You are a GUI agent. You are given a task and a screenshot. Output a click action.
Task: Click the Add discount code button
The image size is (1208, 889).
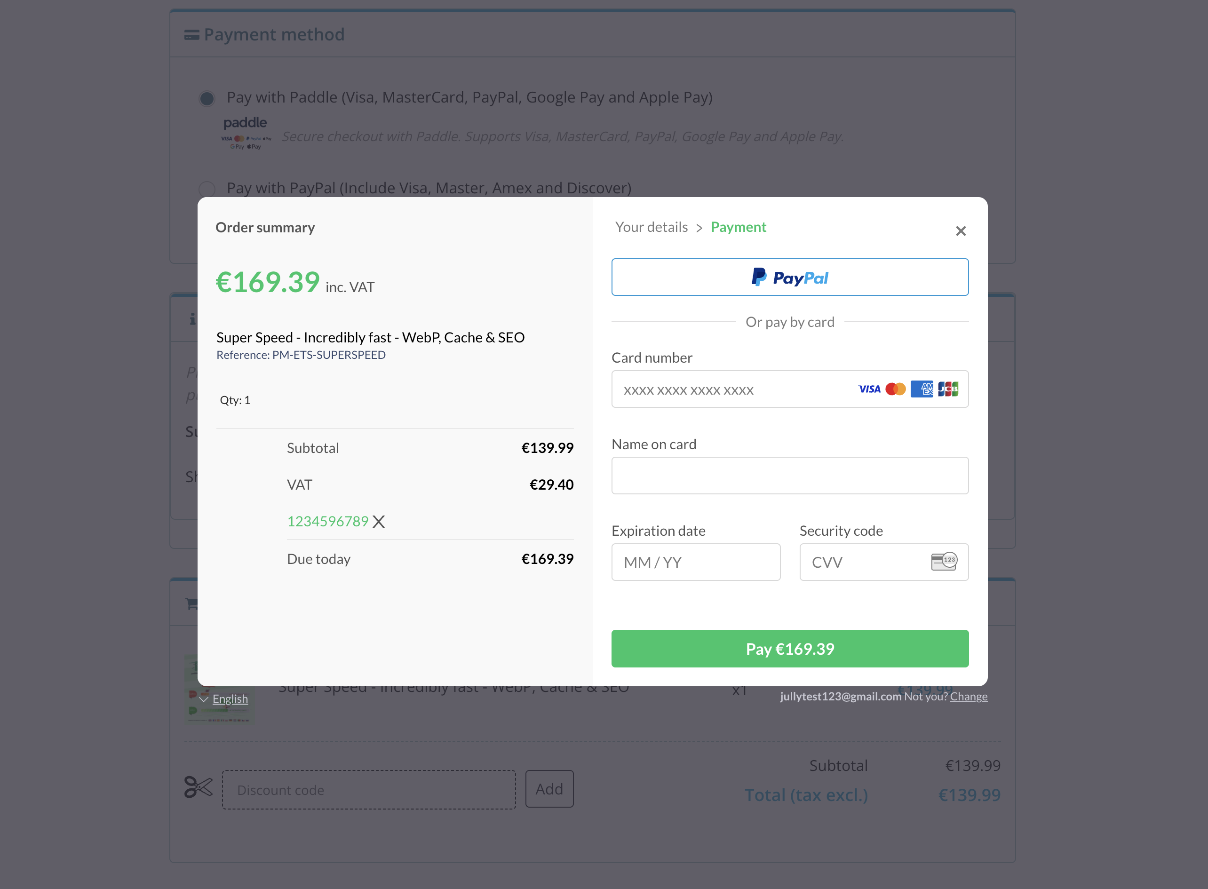pyautogui.click(x=549, y=789)
